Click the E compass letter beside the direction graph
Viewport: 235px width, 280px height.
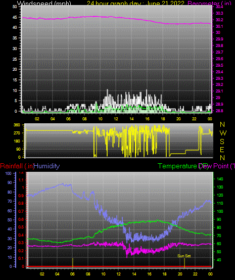click(x=222, y=150)
